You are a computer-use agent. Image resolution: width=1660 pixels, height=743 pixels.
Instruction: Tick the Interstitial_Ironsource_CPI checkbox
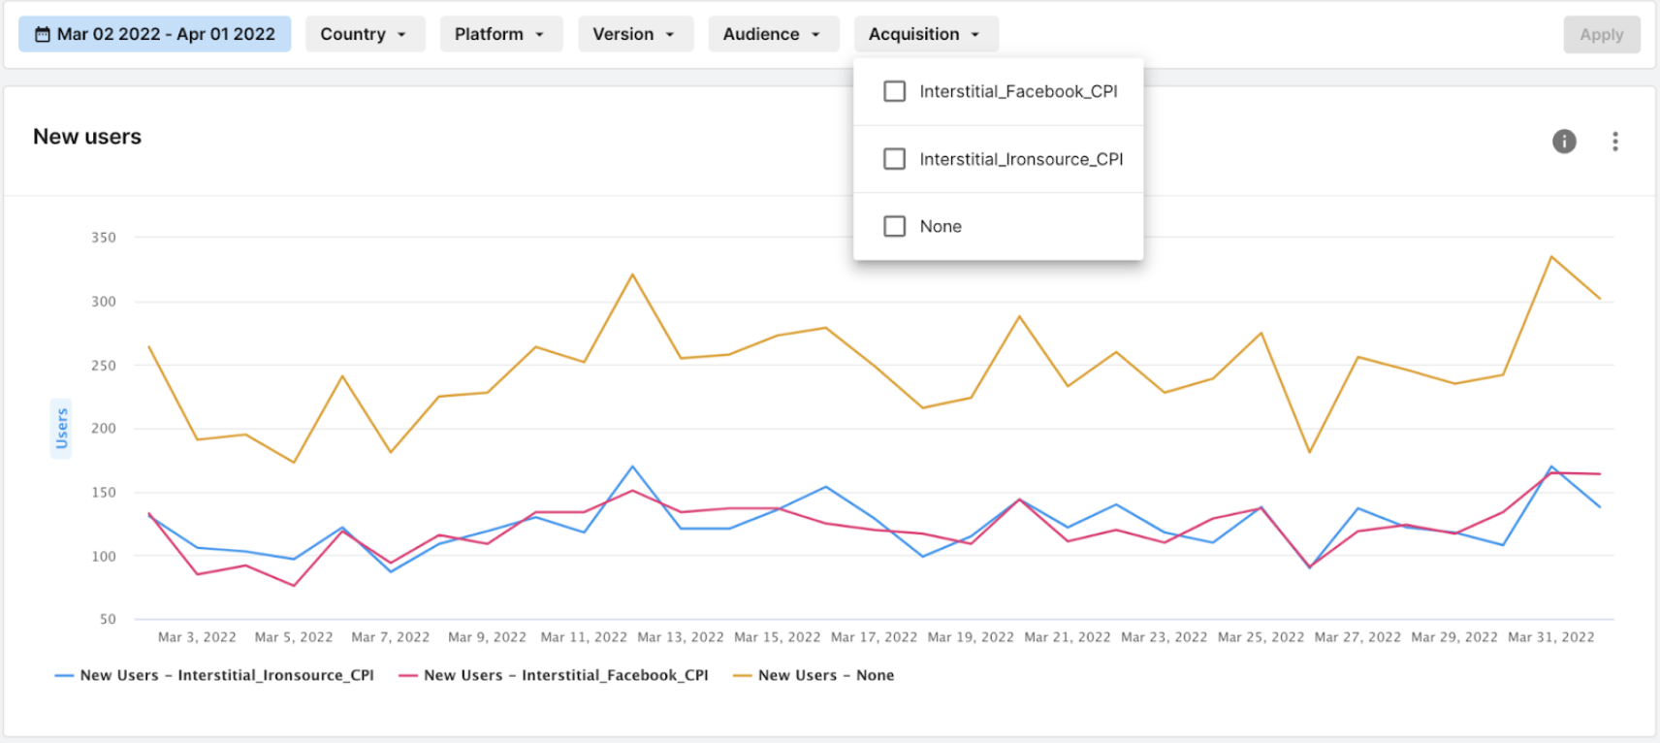pos(894,159)
